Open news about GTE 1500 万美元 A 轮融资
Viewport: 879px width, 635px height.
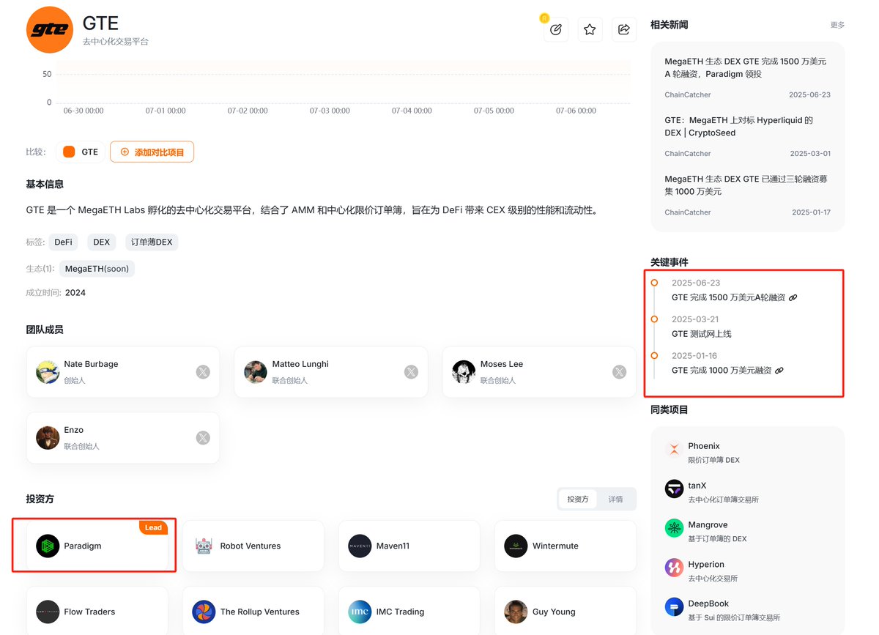pyautogui.click(x=746, y=68)
